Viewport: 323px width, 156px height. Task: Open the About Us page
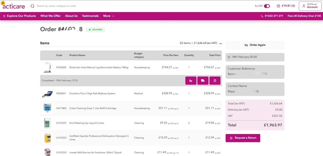click(x=71, y=16)
